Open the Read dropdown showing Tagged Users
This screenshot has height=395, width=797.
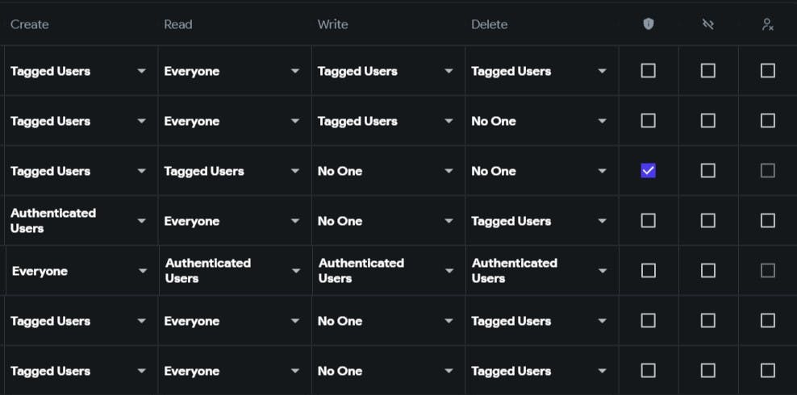[234, 171]
